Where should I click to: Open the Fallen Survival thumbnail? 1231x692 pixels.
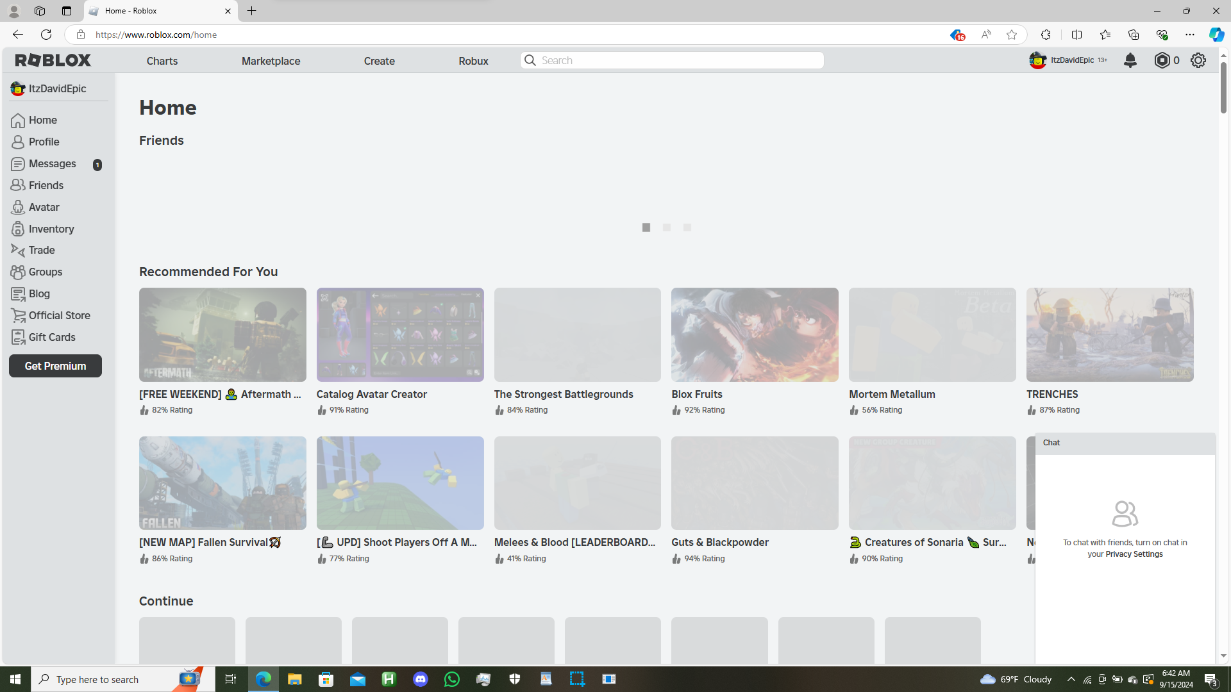(x=222, y=483)
